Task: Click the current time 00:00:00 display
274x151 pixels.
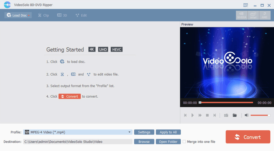Action: click(x=190, y=103)
